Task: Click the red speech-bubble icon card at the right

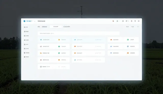Action: (114, 40)
